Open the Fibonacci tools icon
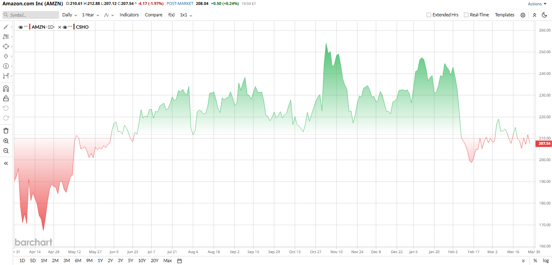The width and height of the screenshot is (552, 265). pos(6,36)
